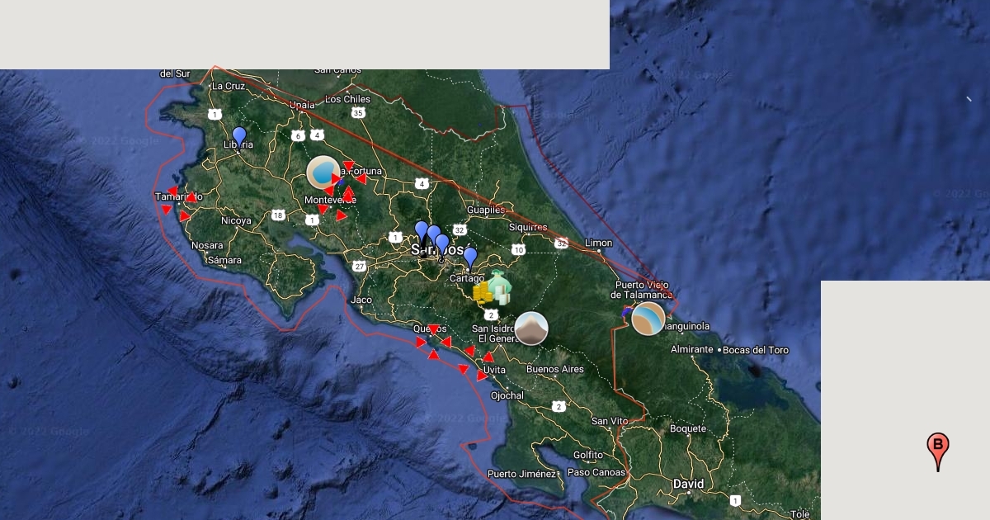990x520 pixels.
Task: Click the Bocas del Toro label
Action: coord(757,350)
